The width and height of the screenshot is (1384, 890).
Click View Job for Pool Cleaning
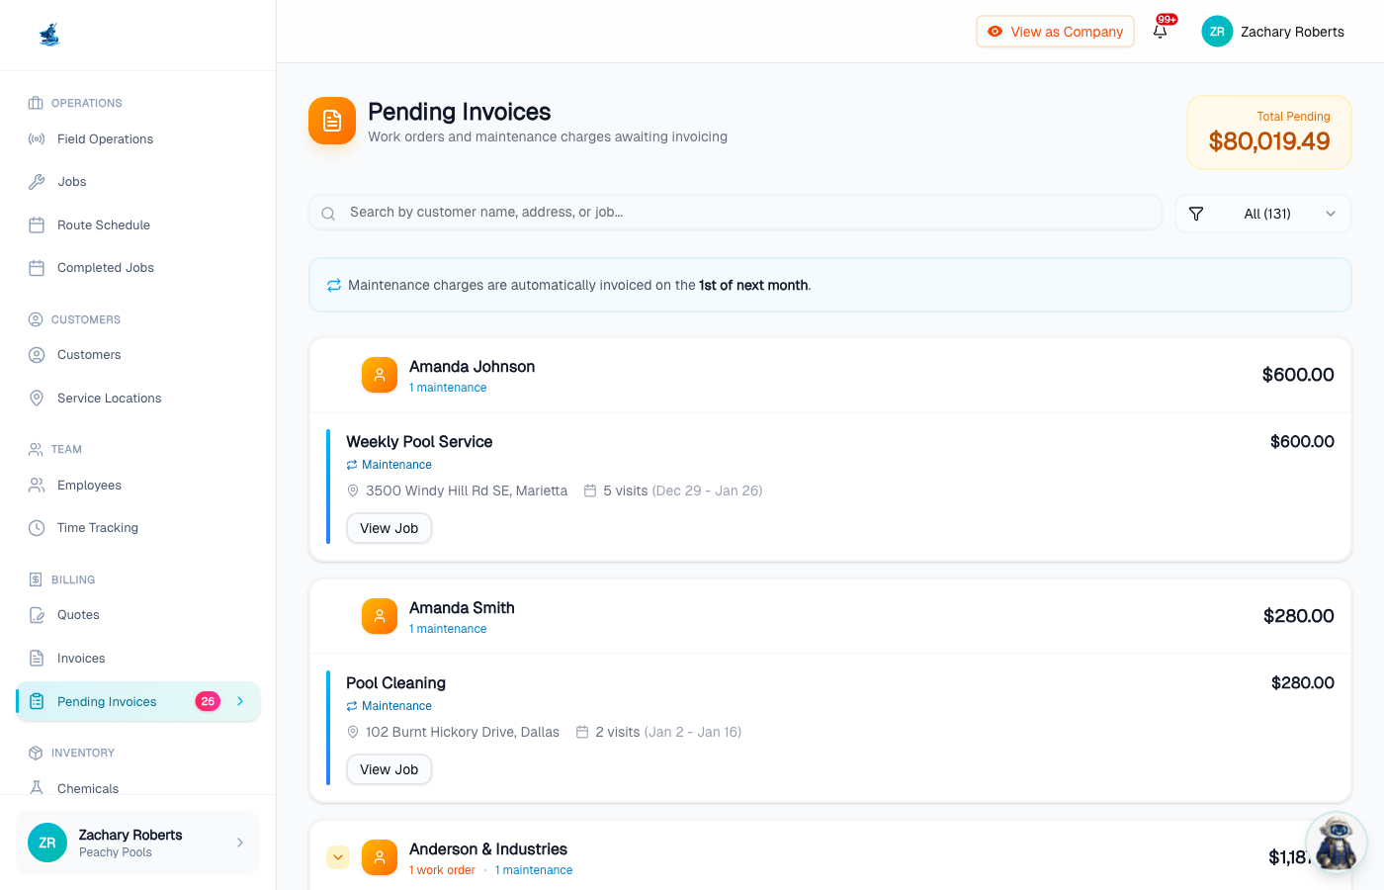coord(389,769)
